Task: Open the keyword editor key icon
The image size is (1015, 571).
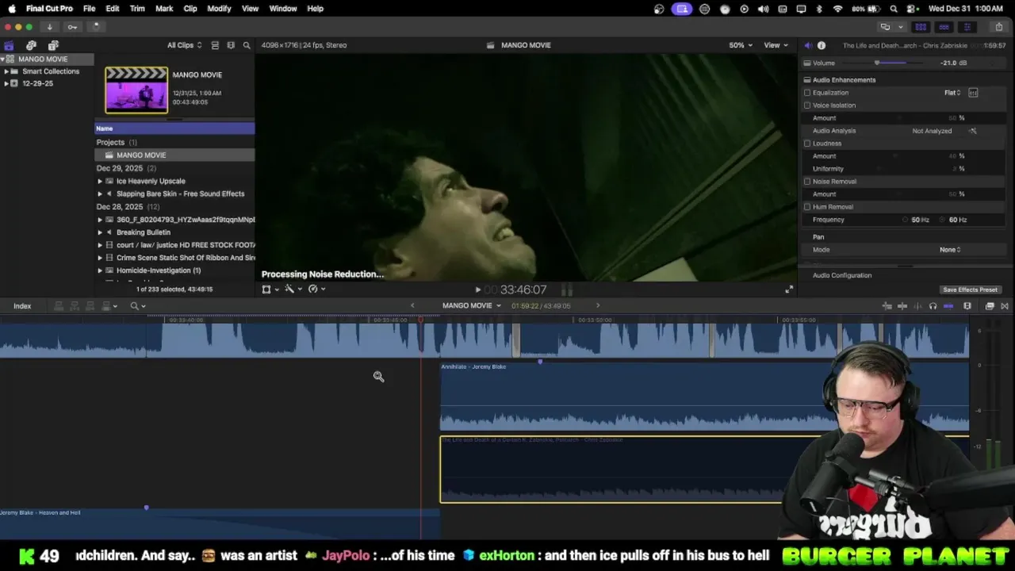Action: click(x=72, y=27)
